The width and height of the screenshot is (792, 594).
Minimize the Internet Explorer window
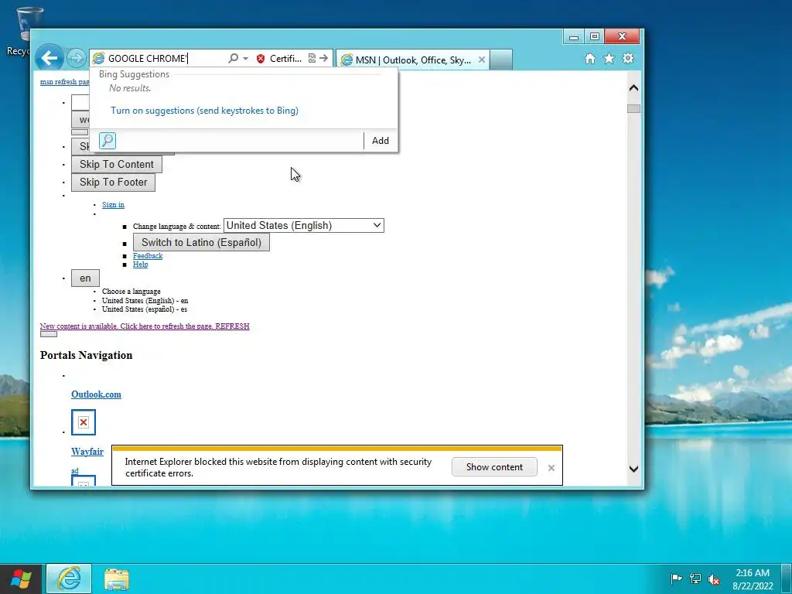point(574,37)
